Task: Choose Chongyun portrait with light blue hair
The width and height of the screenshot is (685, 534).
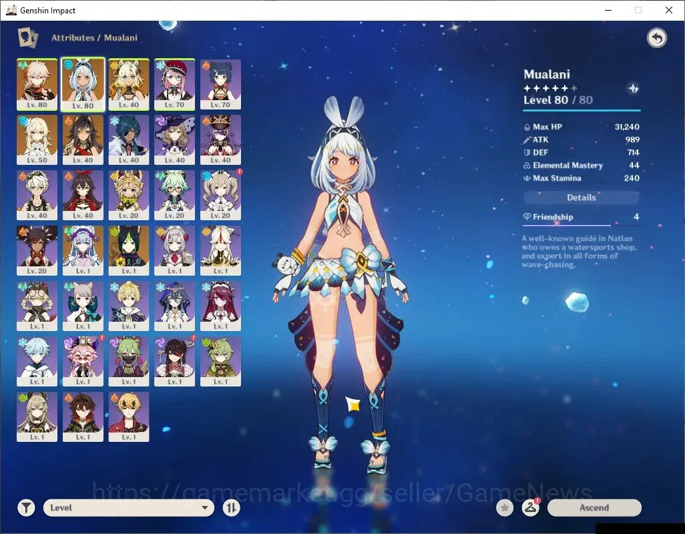Action: 37,362
